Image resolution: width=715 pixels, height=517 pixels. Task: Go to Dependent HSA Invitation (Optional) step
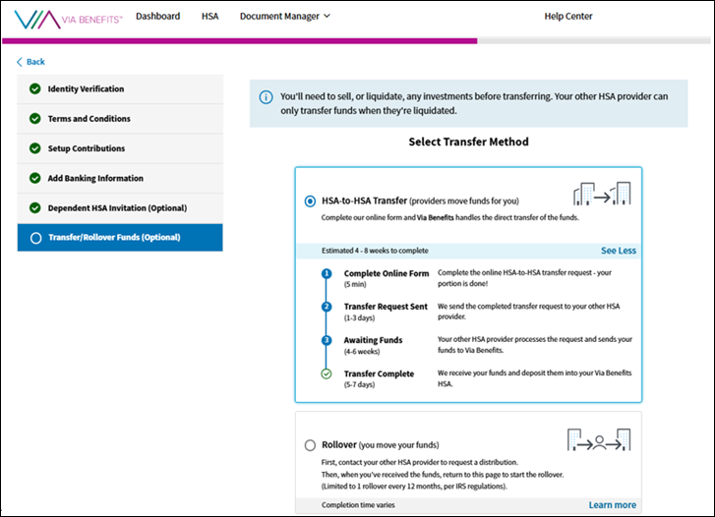pos(120,208)
